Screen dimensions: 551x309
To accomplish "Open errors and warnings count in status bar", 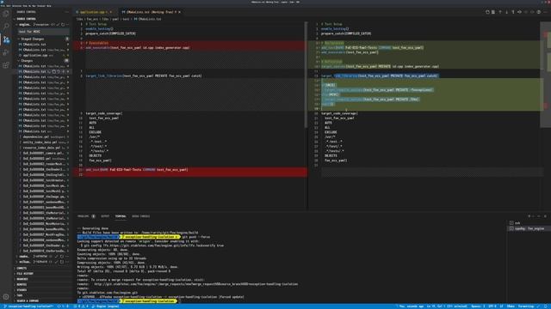I will pyautogui.click(x=81, y=306).
